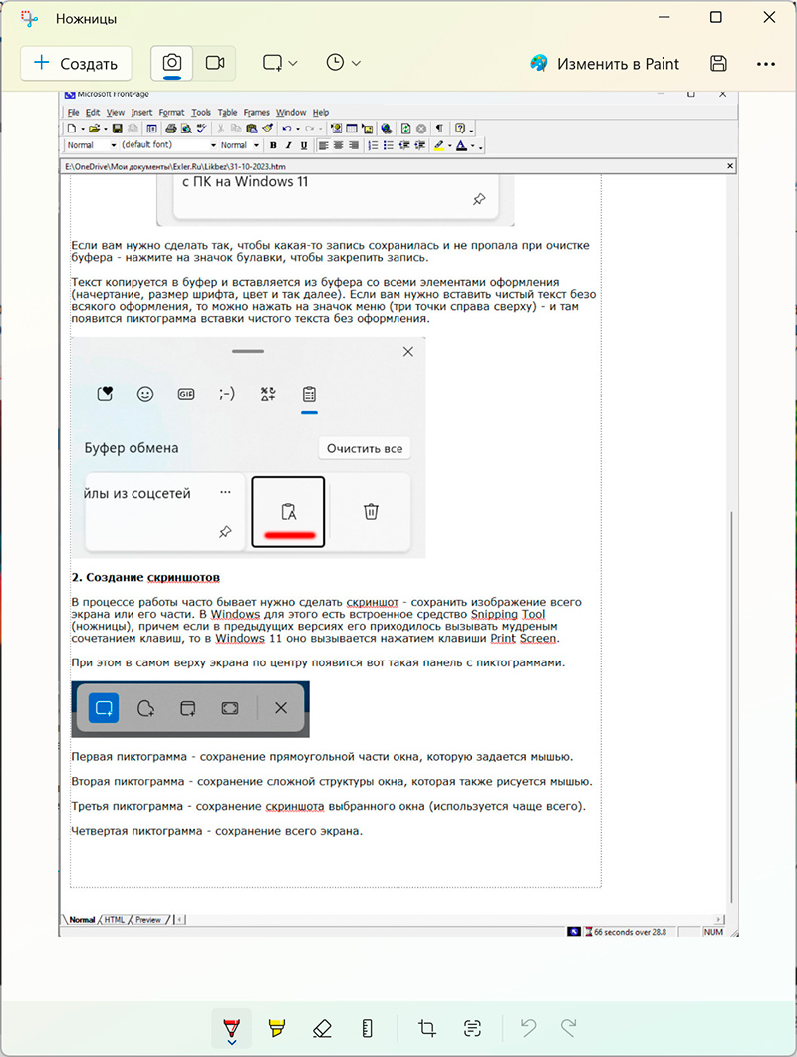
Task: Select the highlighter marker tool
Action: coord(276,1028)
